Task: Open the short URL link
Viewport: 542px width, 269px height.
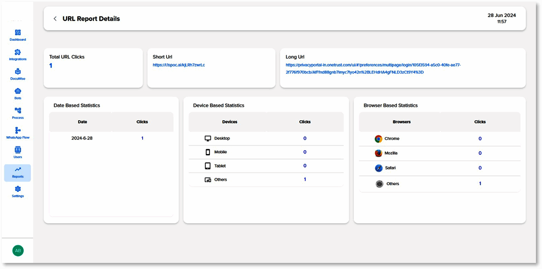Action: coord(179,65)
